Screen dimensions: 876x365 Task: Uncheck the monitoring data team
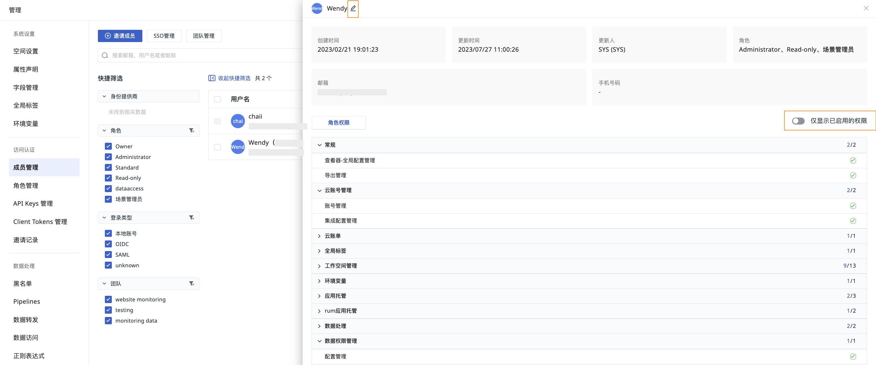click(x=108, y=321)
